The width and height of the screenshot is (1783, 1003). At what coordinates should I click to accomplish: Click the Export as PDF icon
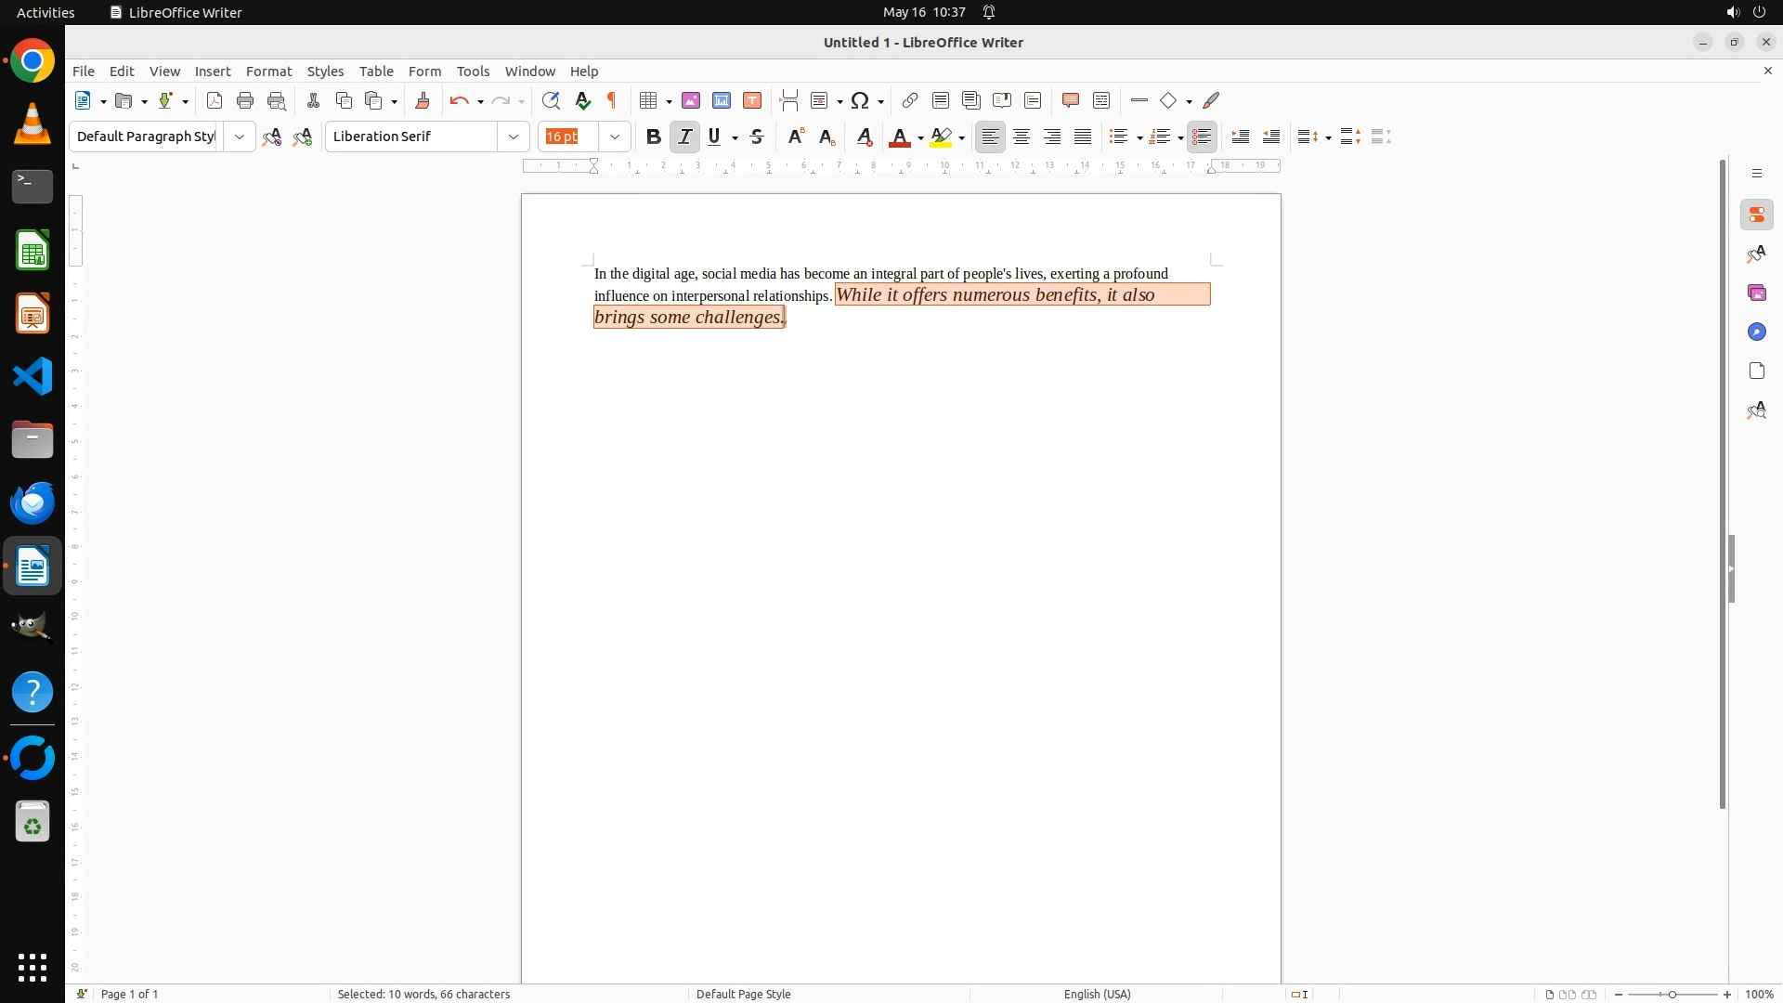pos(215,100)
